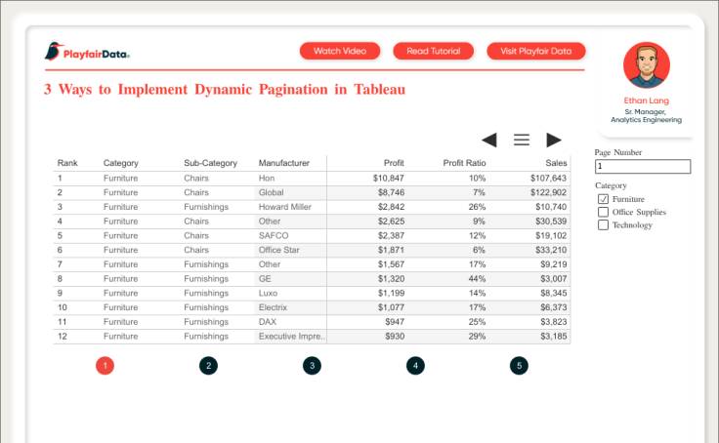Open the Read Tutorial button
719x443 pixels.
433,51
